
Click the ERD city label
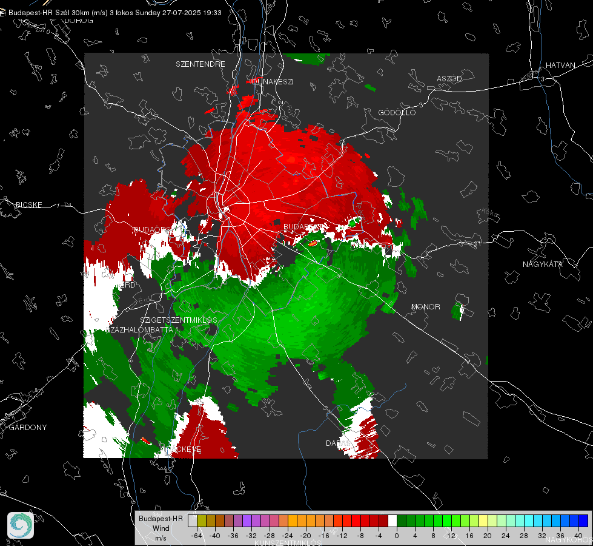pos(127,285)
